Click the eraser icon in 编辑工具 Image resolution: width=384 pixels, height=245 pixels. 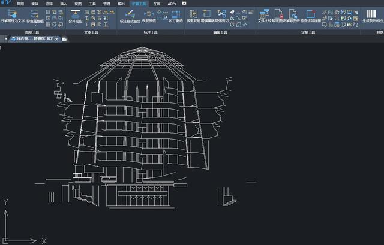tap(232, 12)
